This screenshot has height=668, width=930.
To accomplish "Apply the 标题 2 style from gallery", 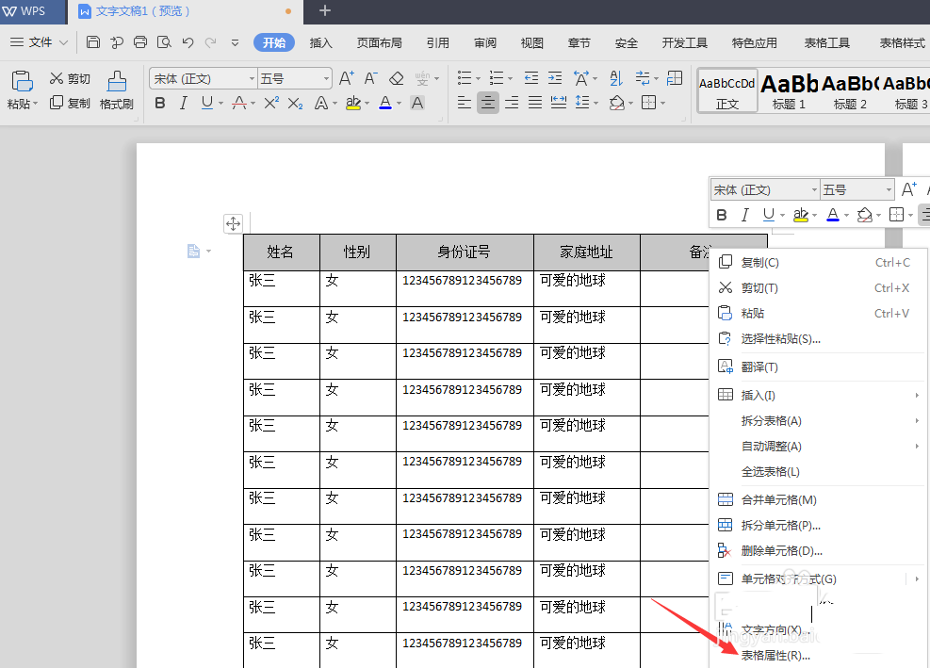I will coord(850,90).
